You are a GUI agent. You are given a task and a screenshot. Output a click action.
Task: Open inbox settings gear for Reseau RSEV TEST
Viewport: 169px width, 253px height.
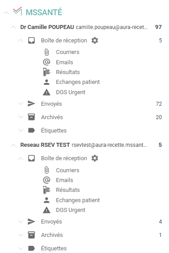click(x=95, y=158)
